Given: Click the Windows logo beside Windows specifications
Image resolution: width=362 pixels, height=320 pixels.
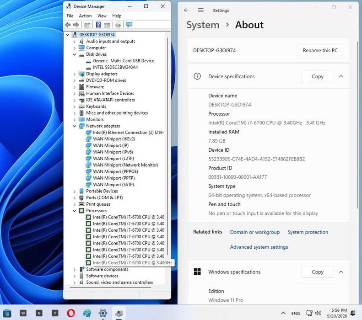Looking at the screenshot, I should click(197, 272).
